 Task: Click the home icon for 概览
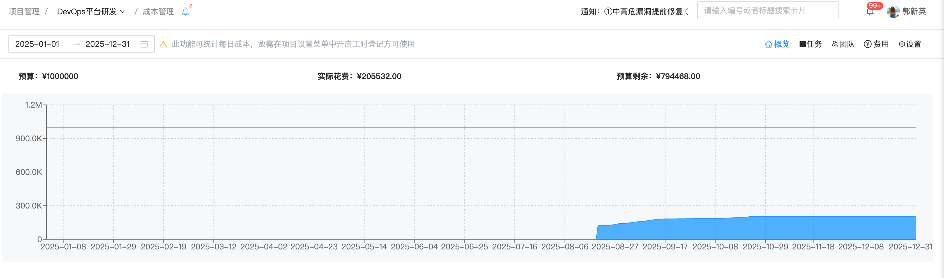point(768,44)
